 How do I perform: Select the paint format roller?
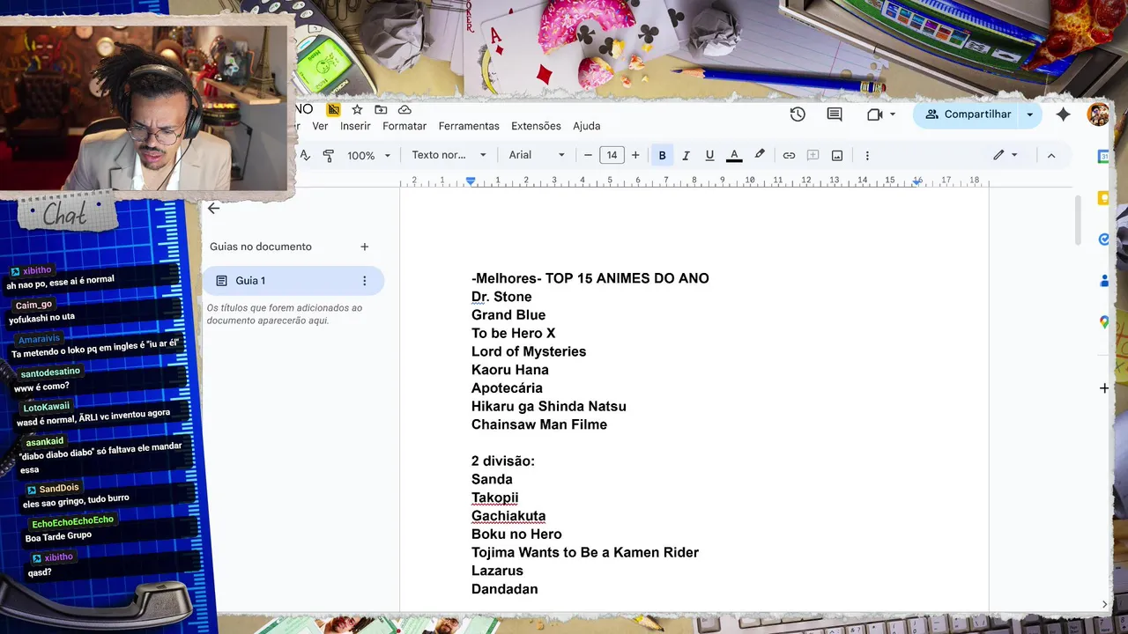(328, 155)
